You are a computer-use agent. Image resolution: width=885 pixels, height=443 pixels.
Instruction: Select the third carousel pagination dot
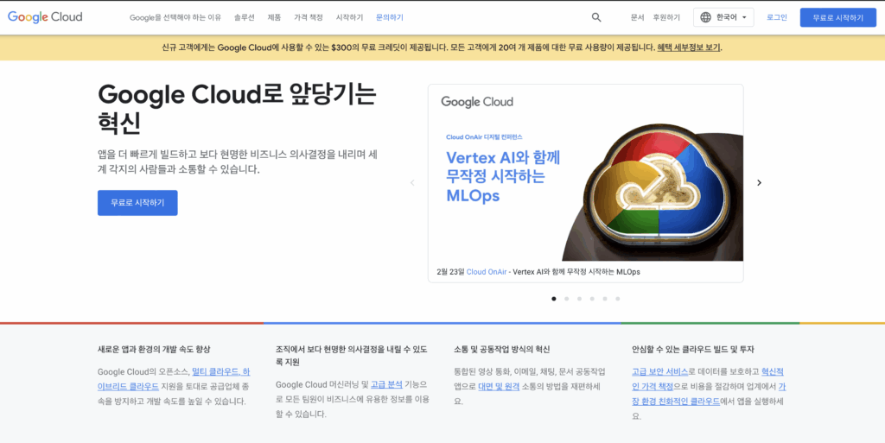coord(579,299)
